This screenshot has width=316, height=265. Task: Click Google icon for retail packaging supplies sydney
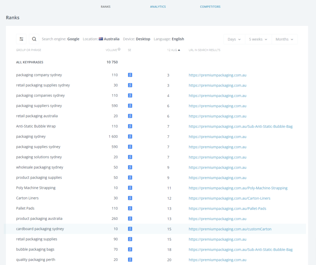pos(130,85)
